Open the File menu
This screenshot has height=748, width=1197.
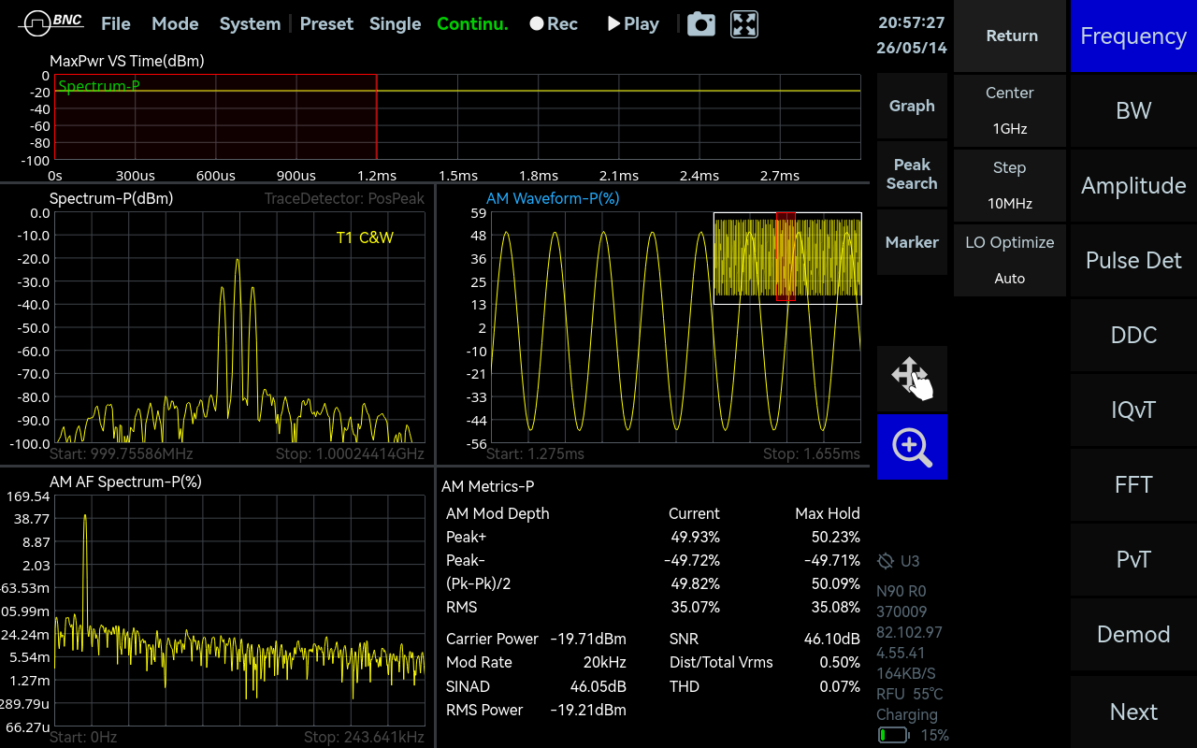[x=116, y=24]
